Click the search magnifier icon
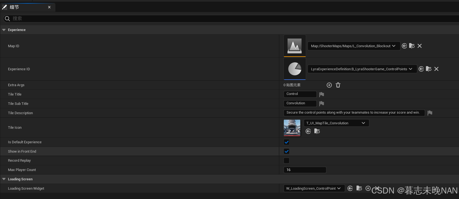This screenshot has height=199, width=459. click(x=7, y=18)
